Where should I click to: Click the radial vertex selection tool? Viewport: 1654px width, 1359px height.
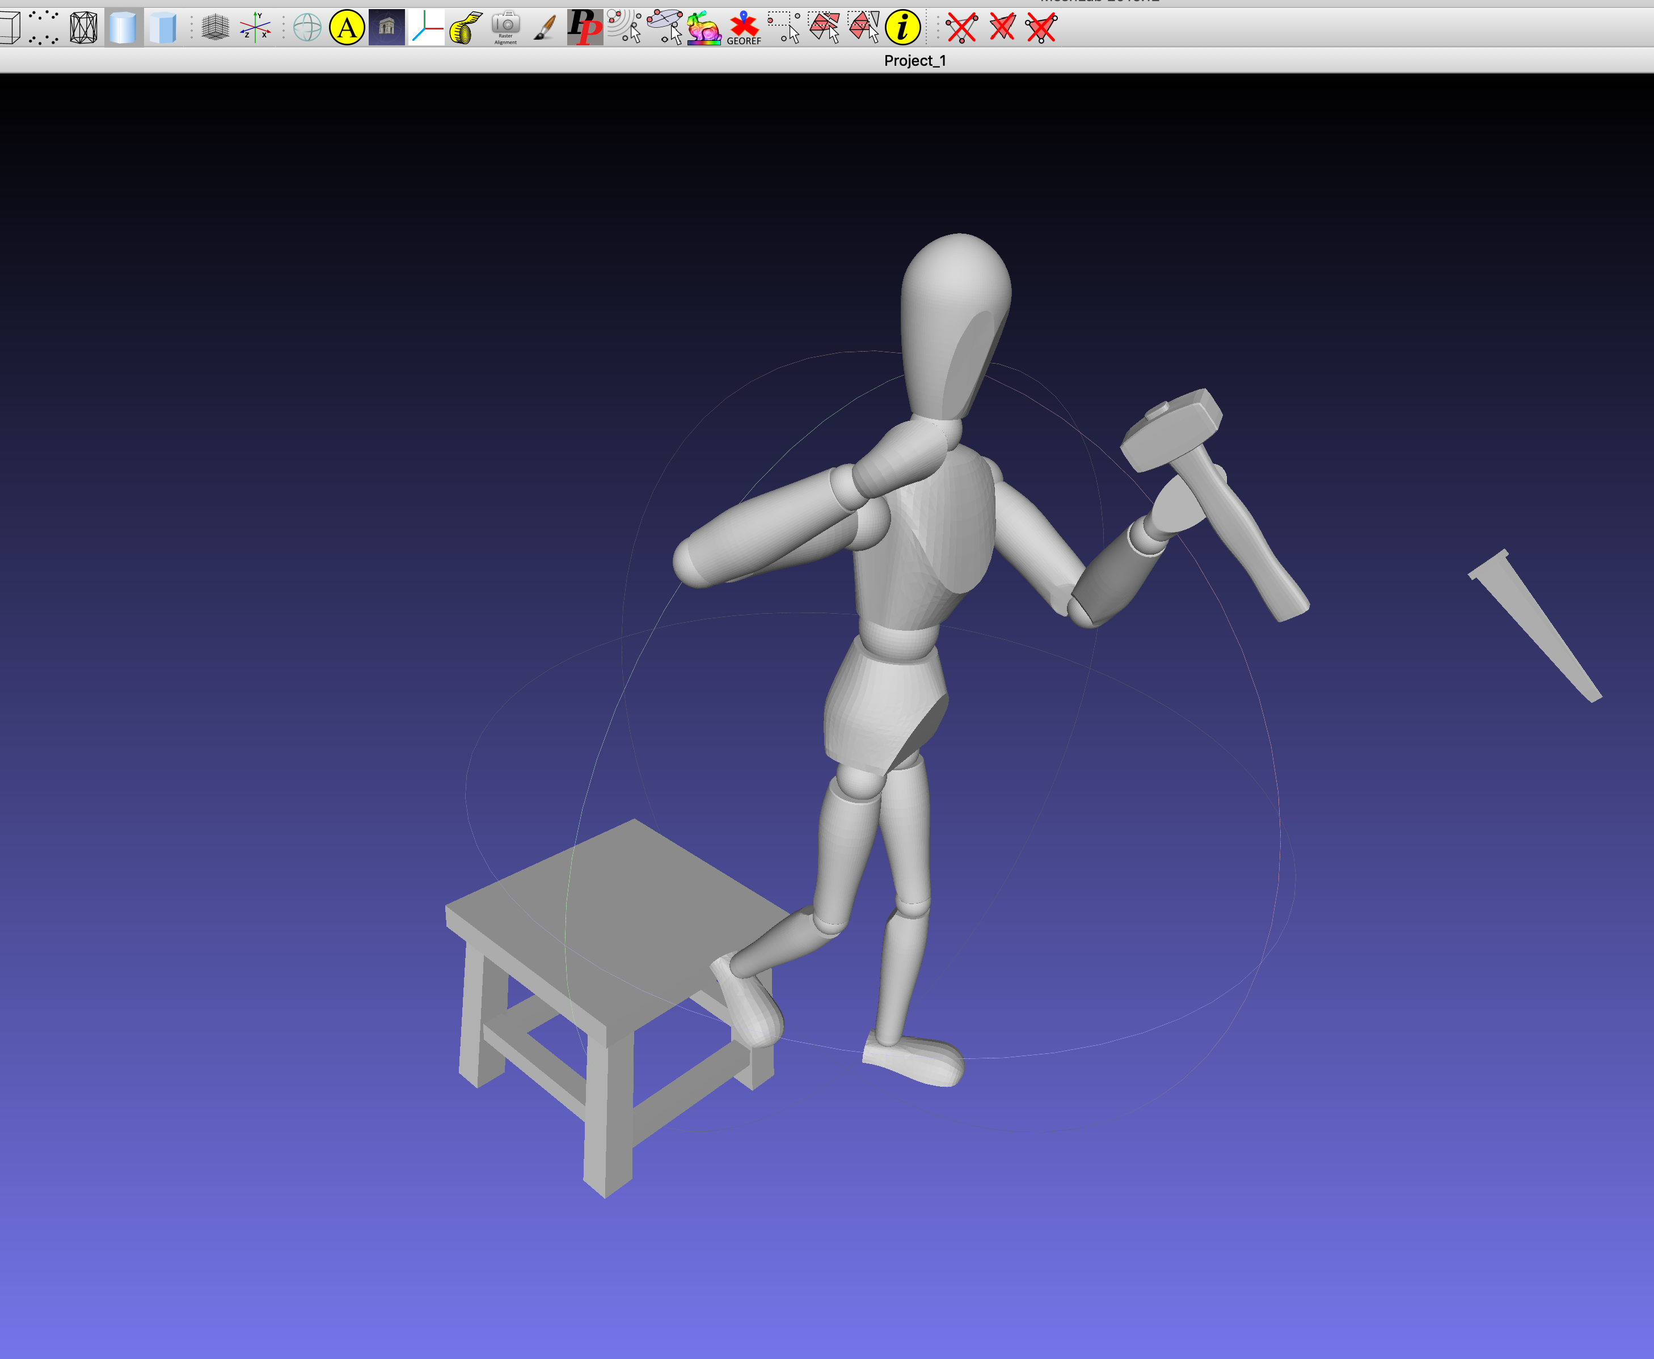point(625,27)
